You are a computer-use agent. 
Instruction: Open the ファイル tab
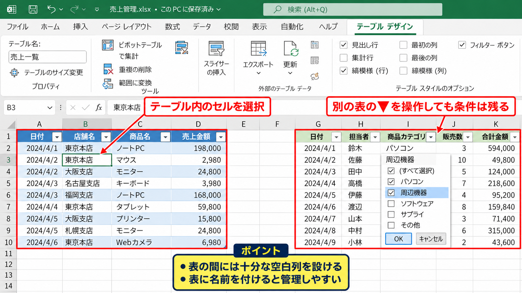(17, 27)
